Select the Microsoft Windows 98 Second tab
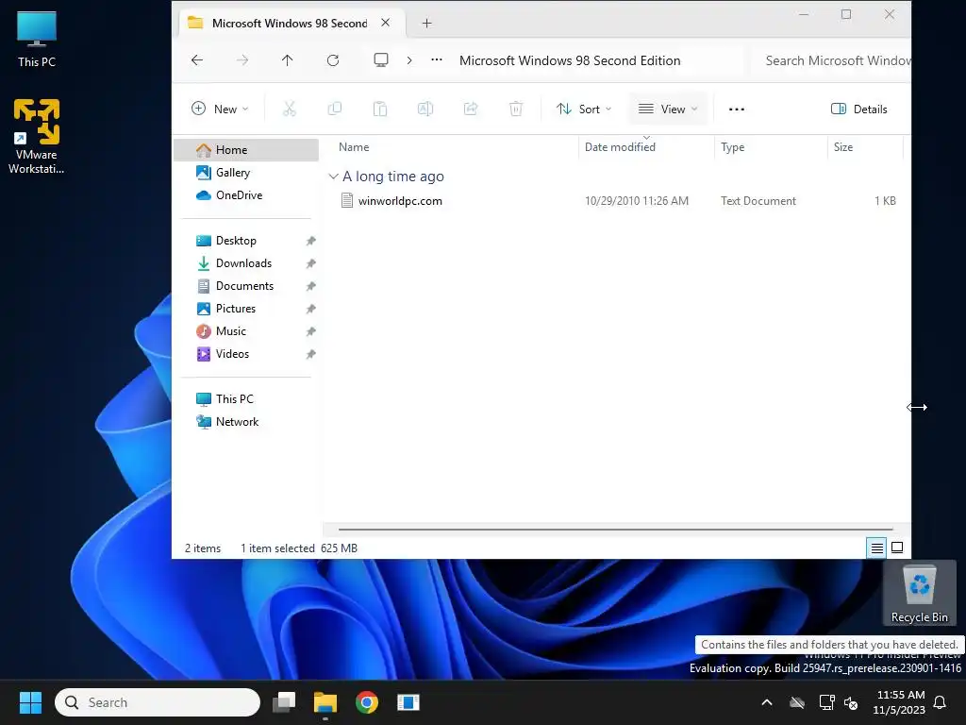The height and width of the screenshot is (725, 966). (x=290, y=24)
